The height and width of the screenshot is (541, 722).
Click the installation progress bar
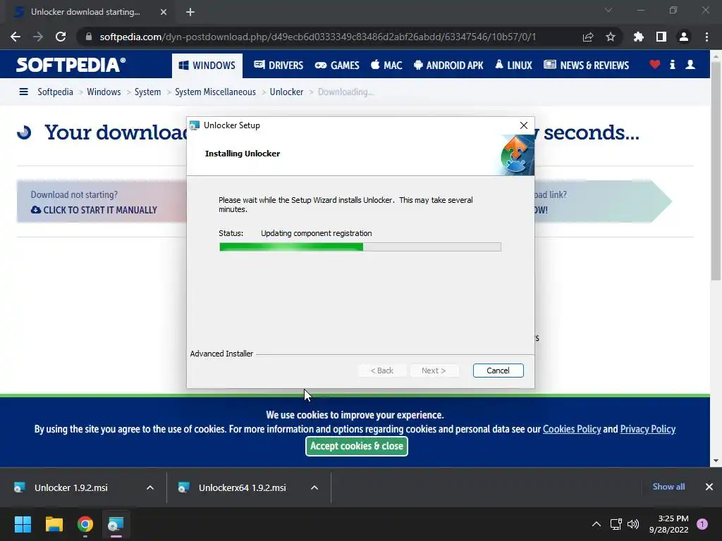pos(360,247)
